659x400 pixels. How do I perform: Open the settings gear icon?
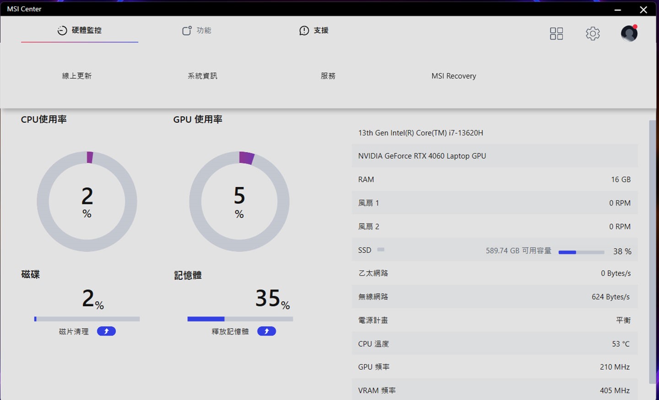(x=593, y=33)
